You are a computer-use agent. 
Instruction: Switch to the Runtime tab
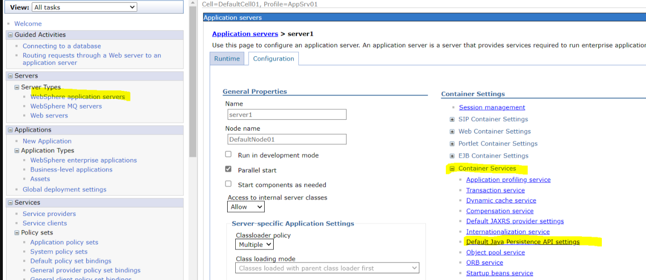pyautogui.click(x=227, y=58)
